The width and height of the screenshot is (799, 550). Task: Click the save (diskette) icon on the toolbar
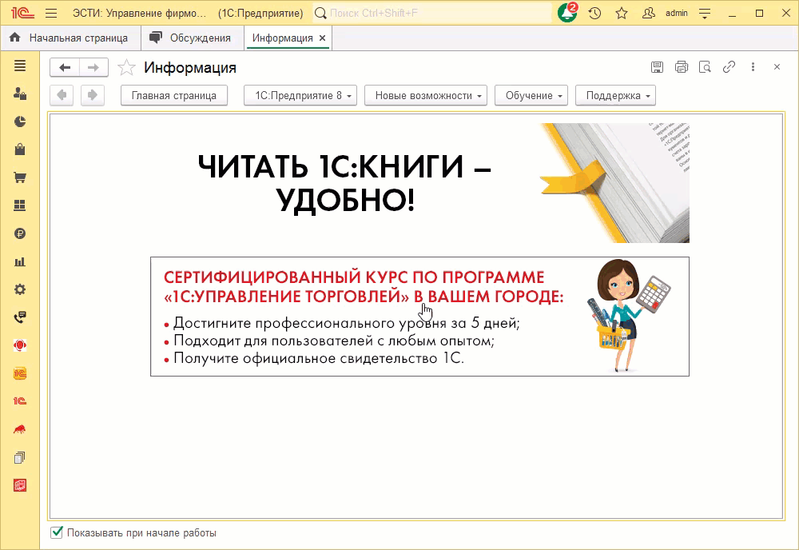coord(657,67)
